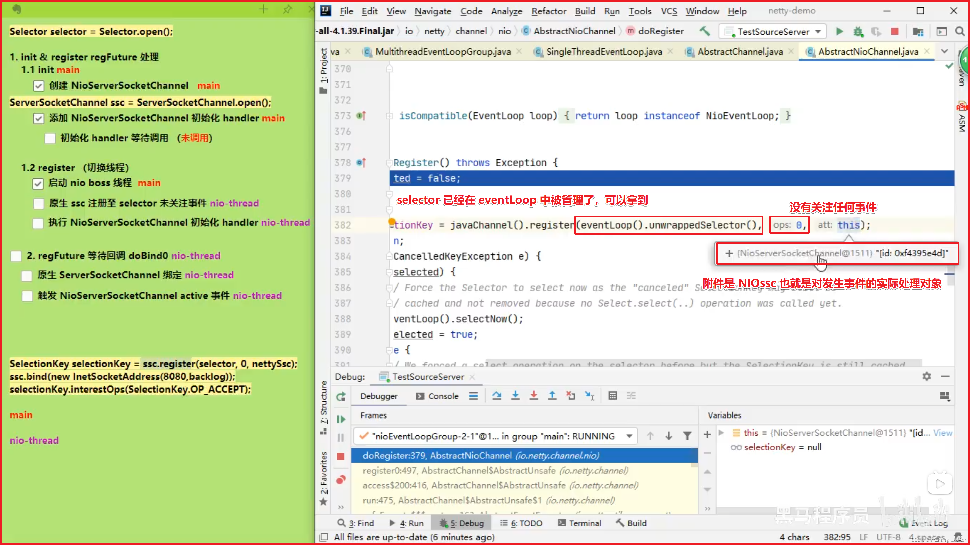Open Project Structure icon in the main toolbar

(x=918, y=31)
